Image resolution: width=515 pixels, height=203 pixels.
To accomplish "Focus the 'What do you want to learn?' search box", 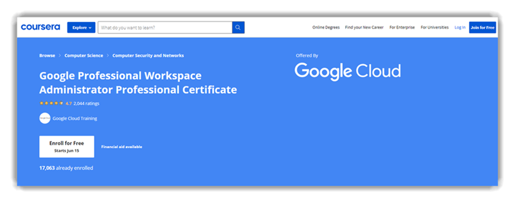I will coord(165,27).
